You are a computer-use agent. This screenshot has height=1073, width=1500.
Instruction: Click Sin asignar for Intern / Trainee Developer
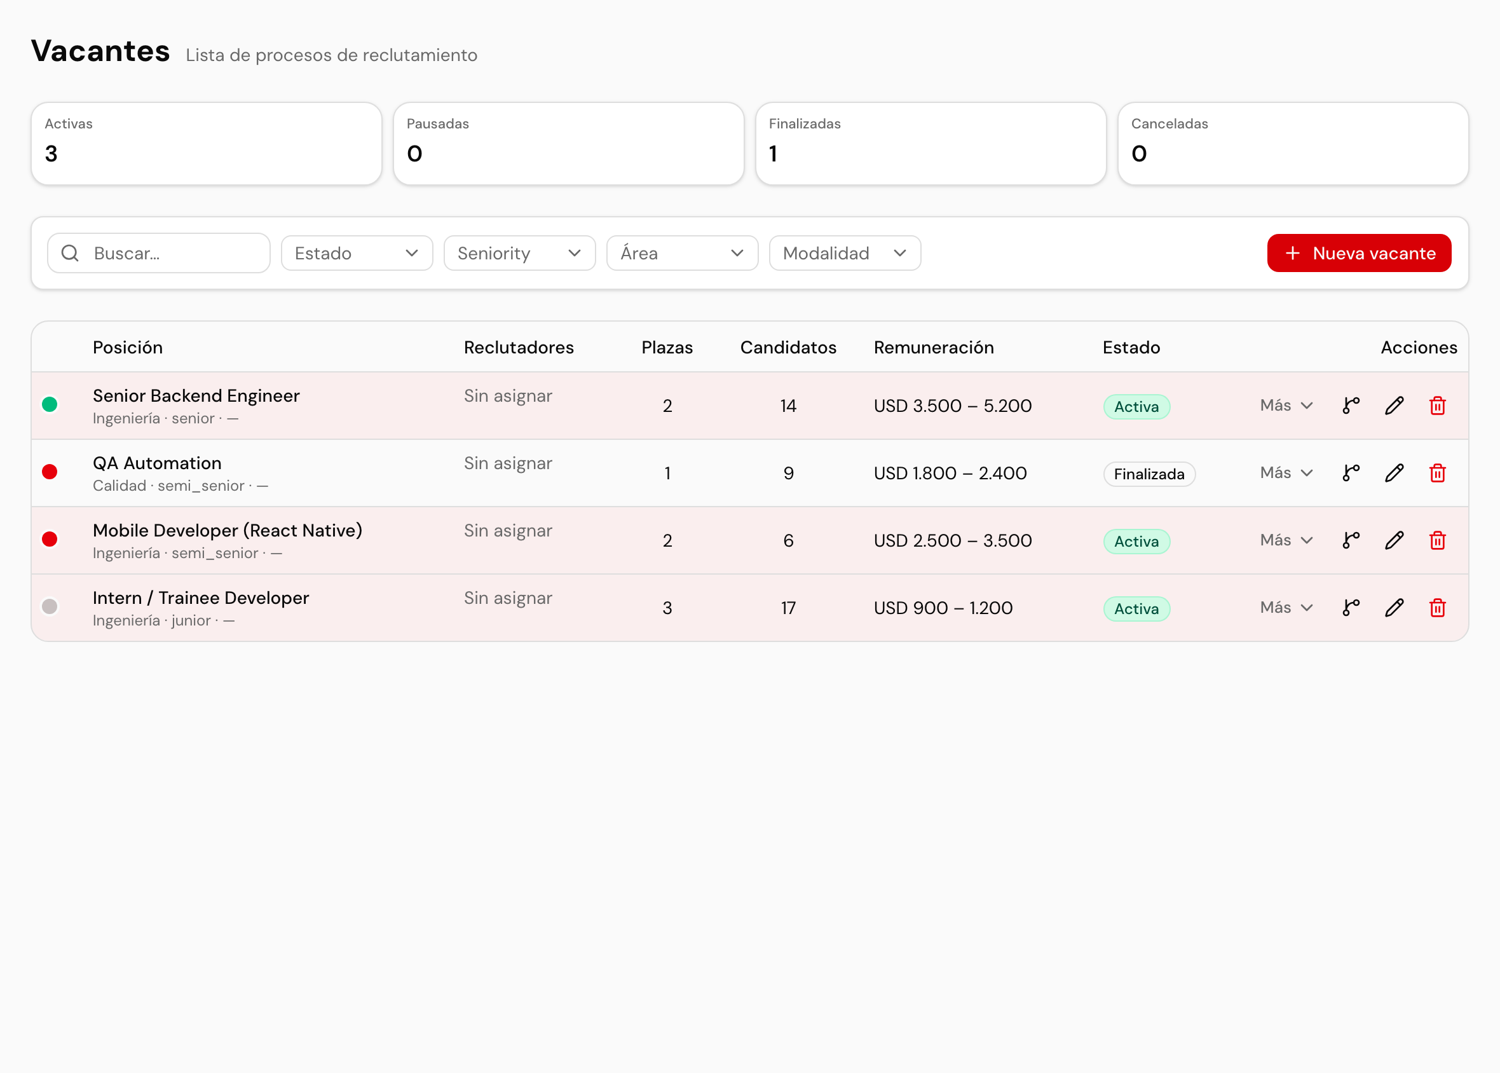click(x=508, y=598)
